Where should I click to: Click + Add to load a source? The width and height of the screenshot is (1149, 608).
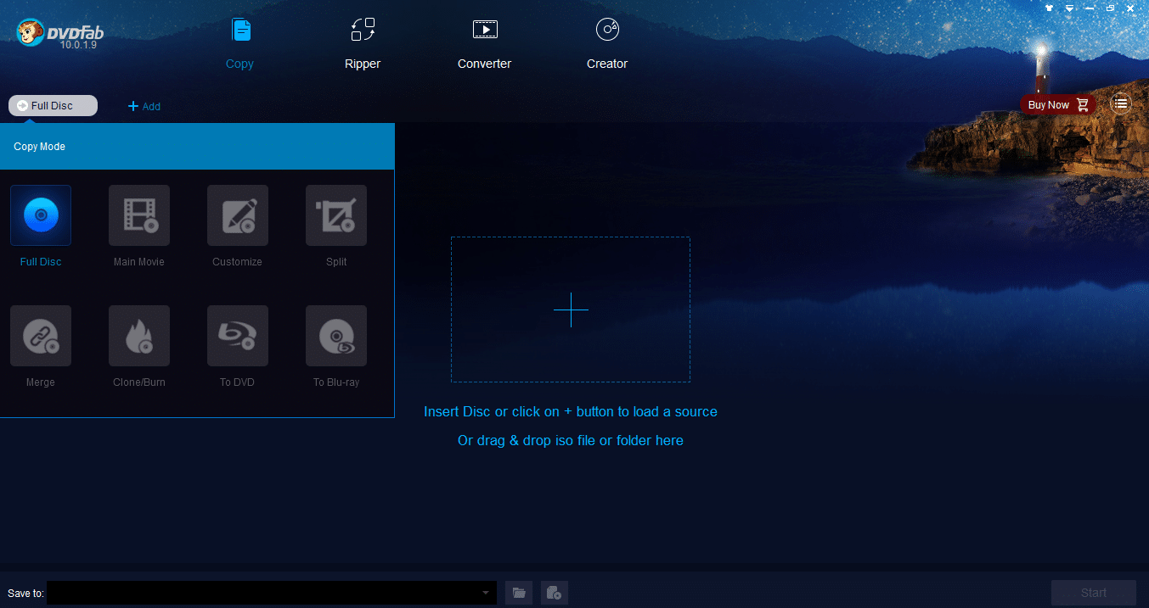click(x=144, y=106)
